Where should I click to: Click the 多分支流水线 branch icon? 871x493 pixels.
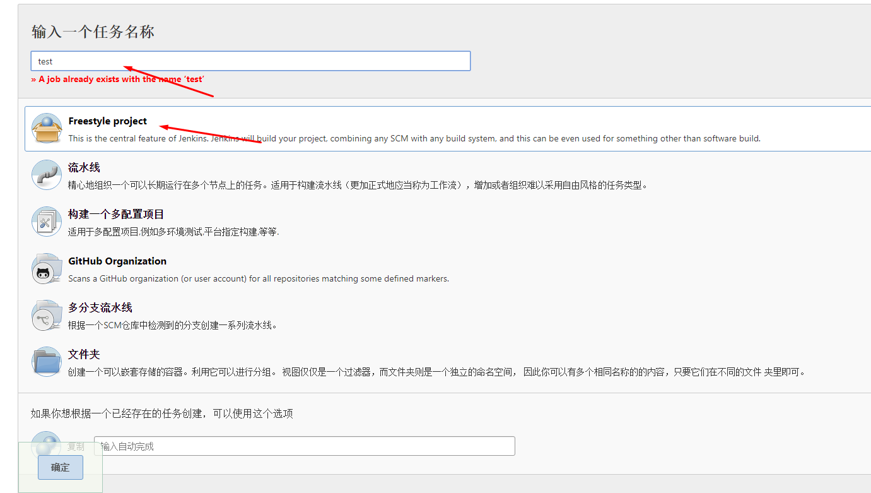(x=47, y=315)
